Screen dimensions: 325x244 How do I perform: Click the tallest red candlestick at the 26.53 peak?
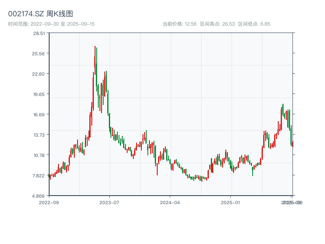(95, 60)
